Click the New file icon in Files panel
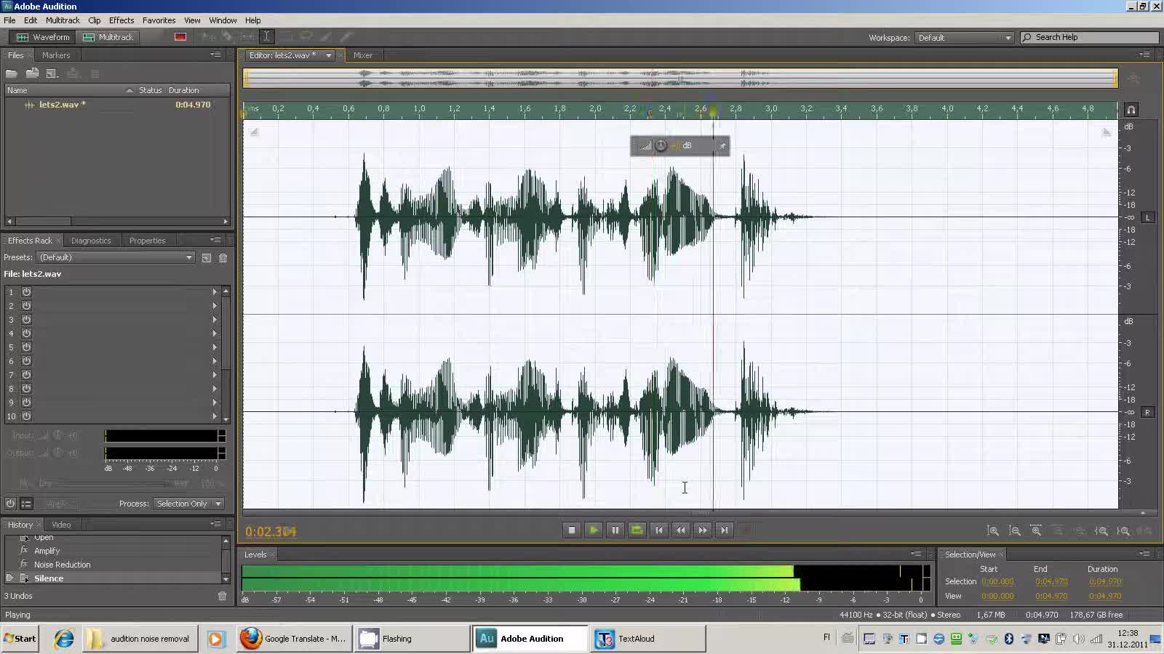 click(x=52, y=73)
